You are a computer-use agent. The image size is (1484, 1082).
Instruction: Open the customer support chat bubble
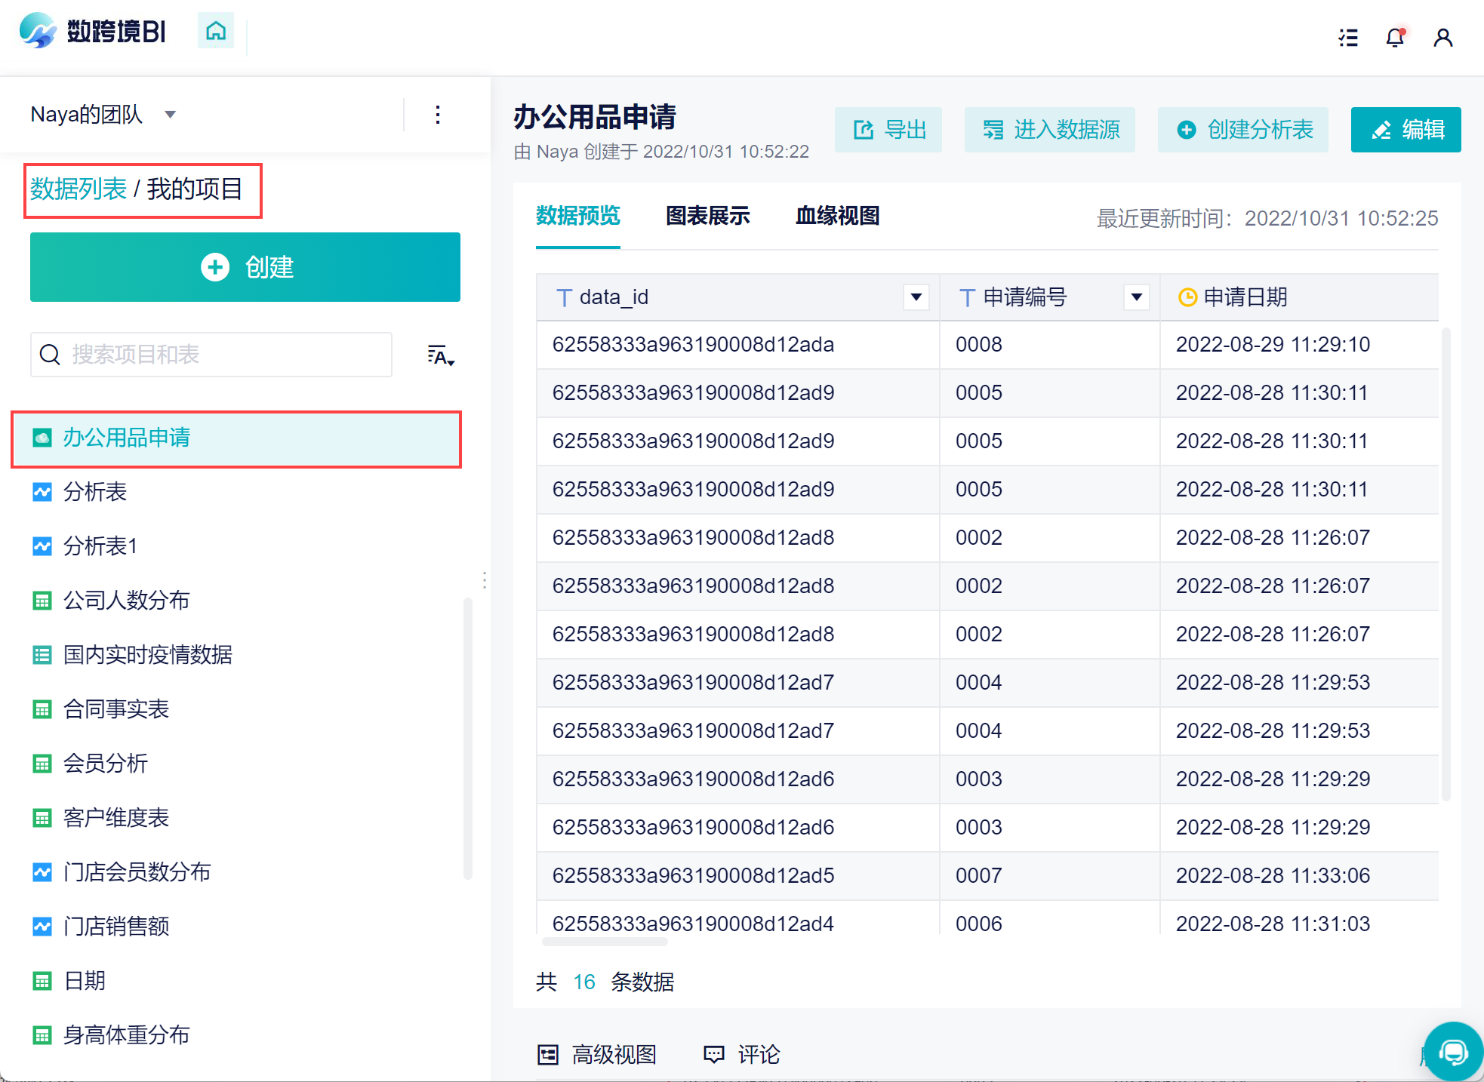click(x=1453, y=1051)
